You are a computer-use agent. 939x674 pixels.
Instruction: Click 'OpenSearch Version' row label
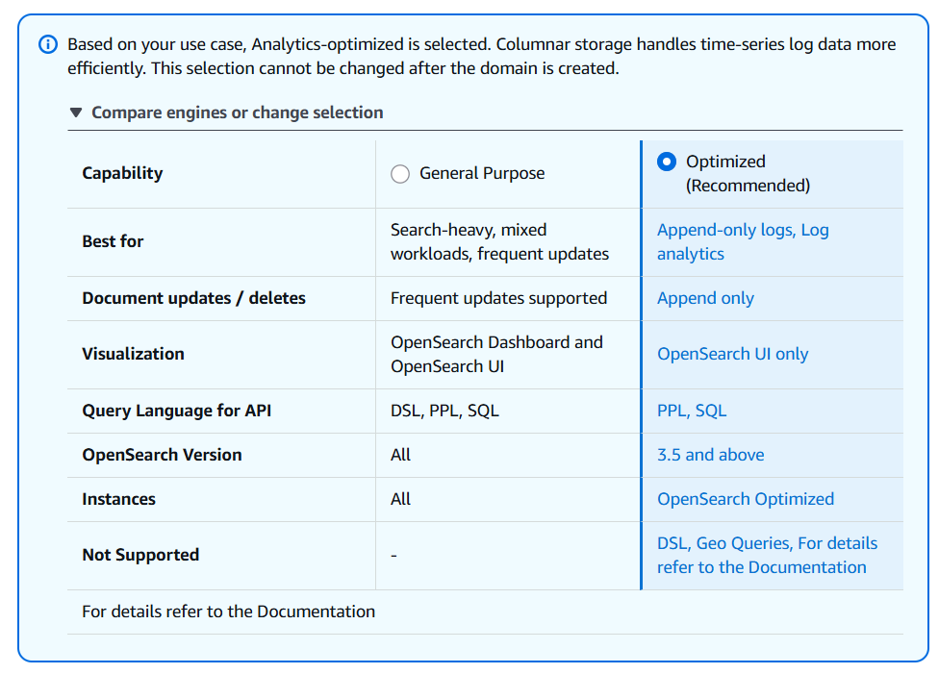[162, 455]
